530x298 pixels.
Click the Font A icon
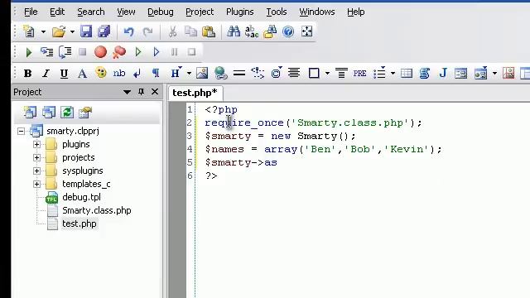pyautogui.click(x=82, y=74)
